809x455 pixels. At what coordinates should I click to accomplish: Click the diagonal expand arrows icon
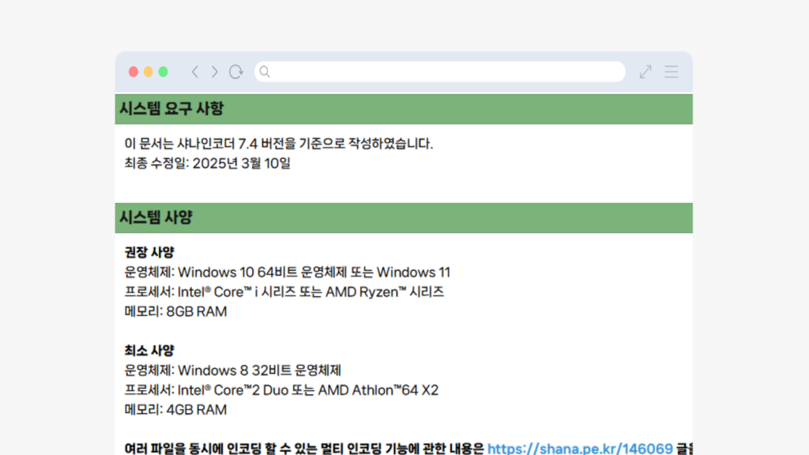(x=645, y=72)
